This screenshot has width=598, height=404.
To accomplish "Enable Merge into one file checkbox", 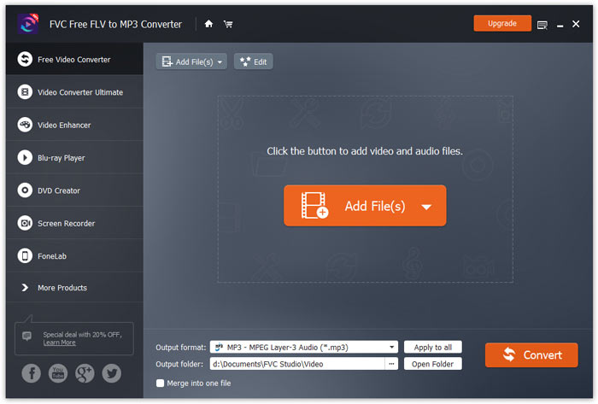I will (x=160, y=384).
